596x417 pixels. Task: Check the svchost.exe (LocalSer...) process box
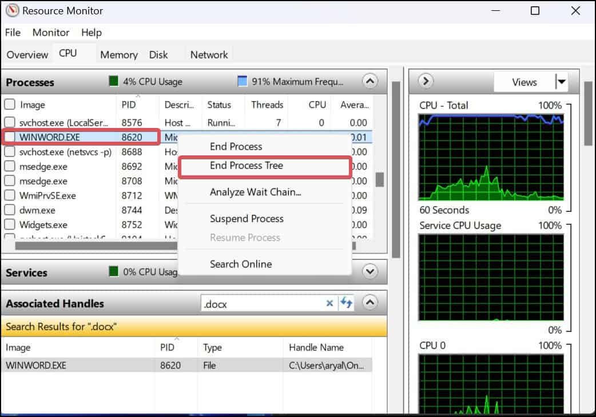pos(10,122)
